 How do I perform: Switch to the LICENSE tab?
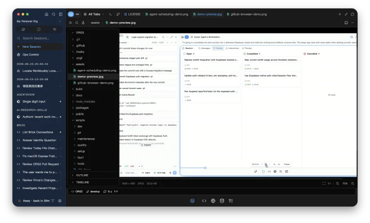pos(133,14)
